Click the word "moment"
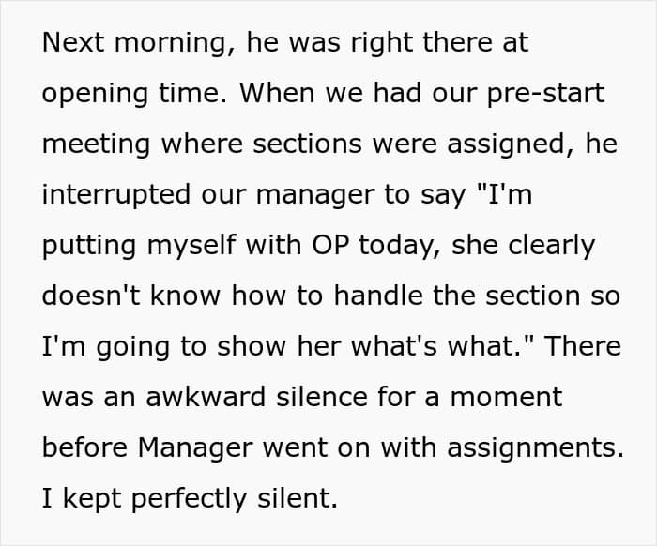This screenshot has height=546, width=657. pos(506,397)
